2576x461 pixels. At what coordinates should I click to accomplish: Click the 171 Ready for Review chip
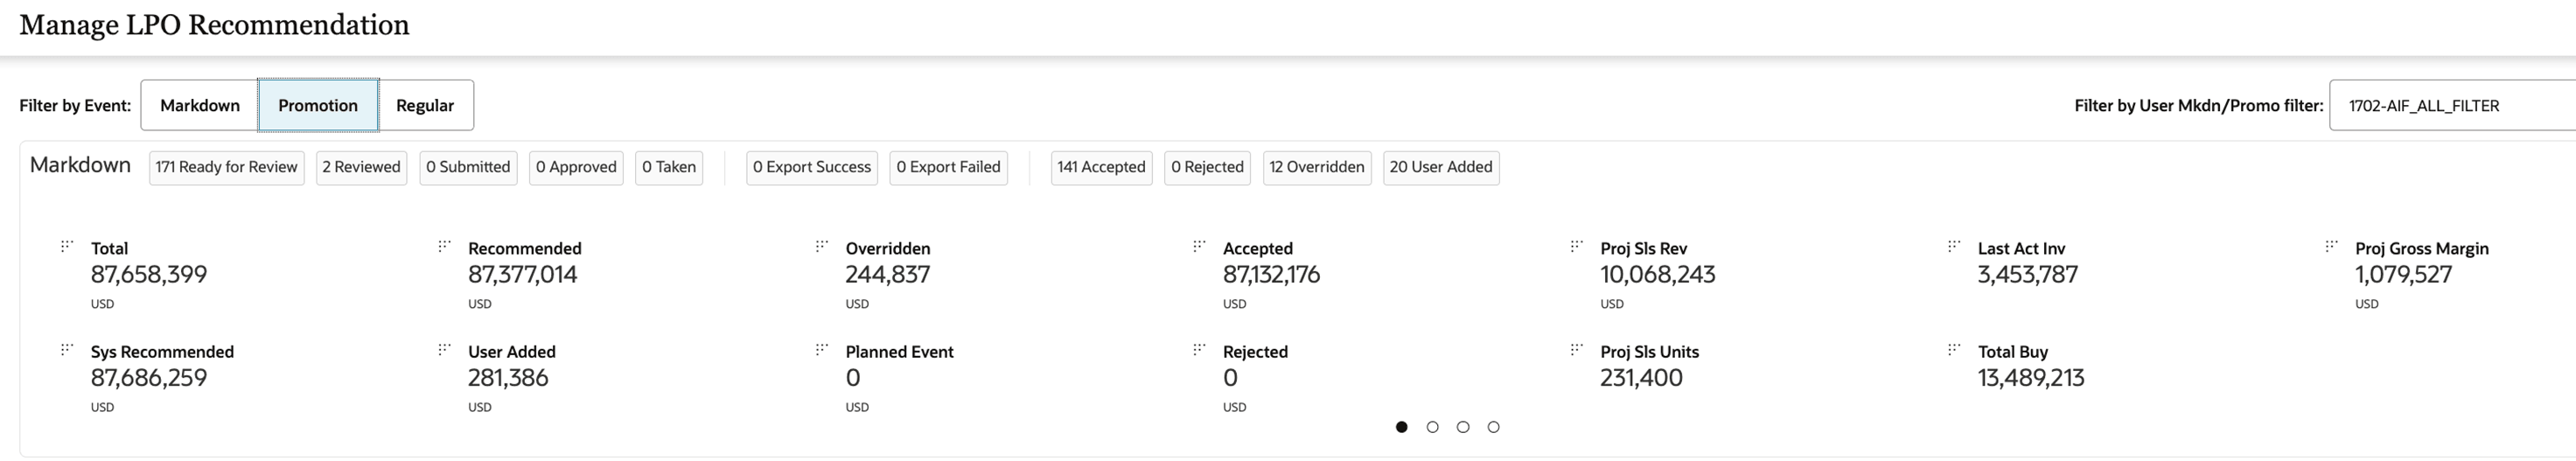coord(226,167)
